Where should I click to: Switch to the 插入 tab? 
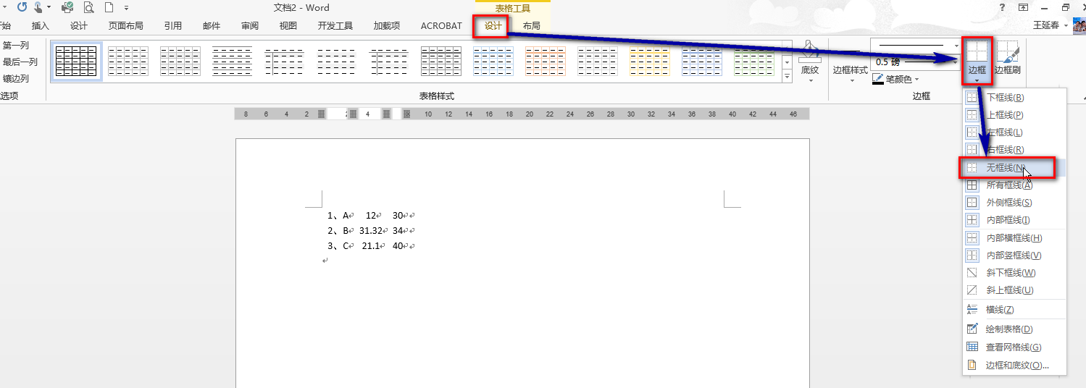[x=41, y=25]
